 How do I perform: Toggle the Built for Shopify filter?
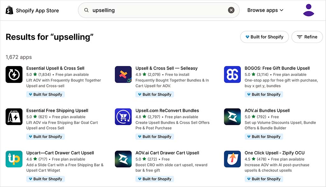[x=264, y=37]
